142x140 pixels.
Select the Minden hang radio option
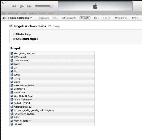[14, 34]
